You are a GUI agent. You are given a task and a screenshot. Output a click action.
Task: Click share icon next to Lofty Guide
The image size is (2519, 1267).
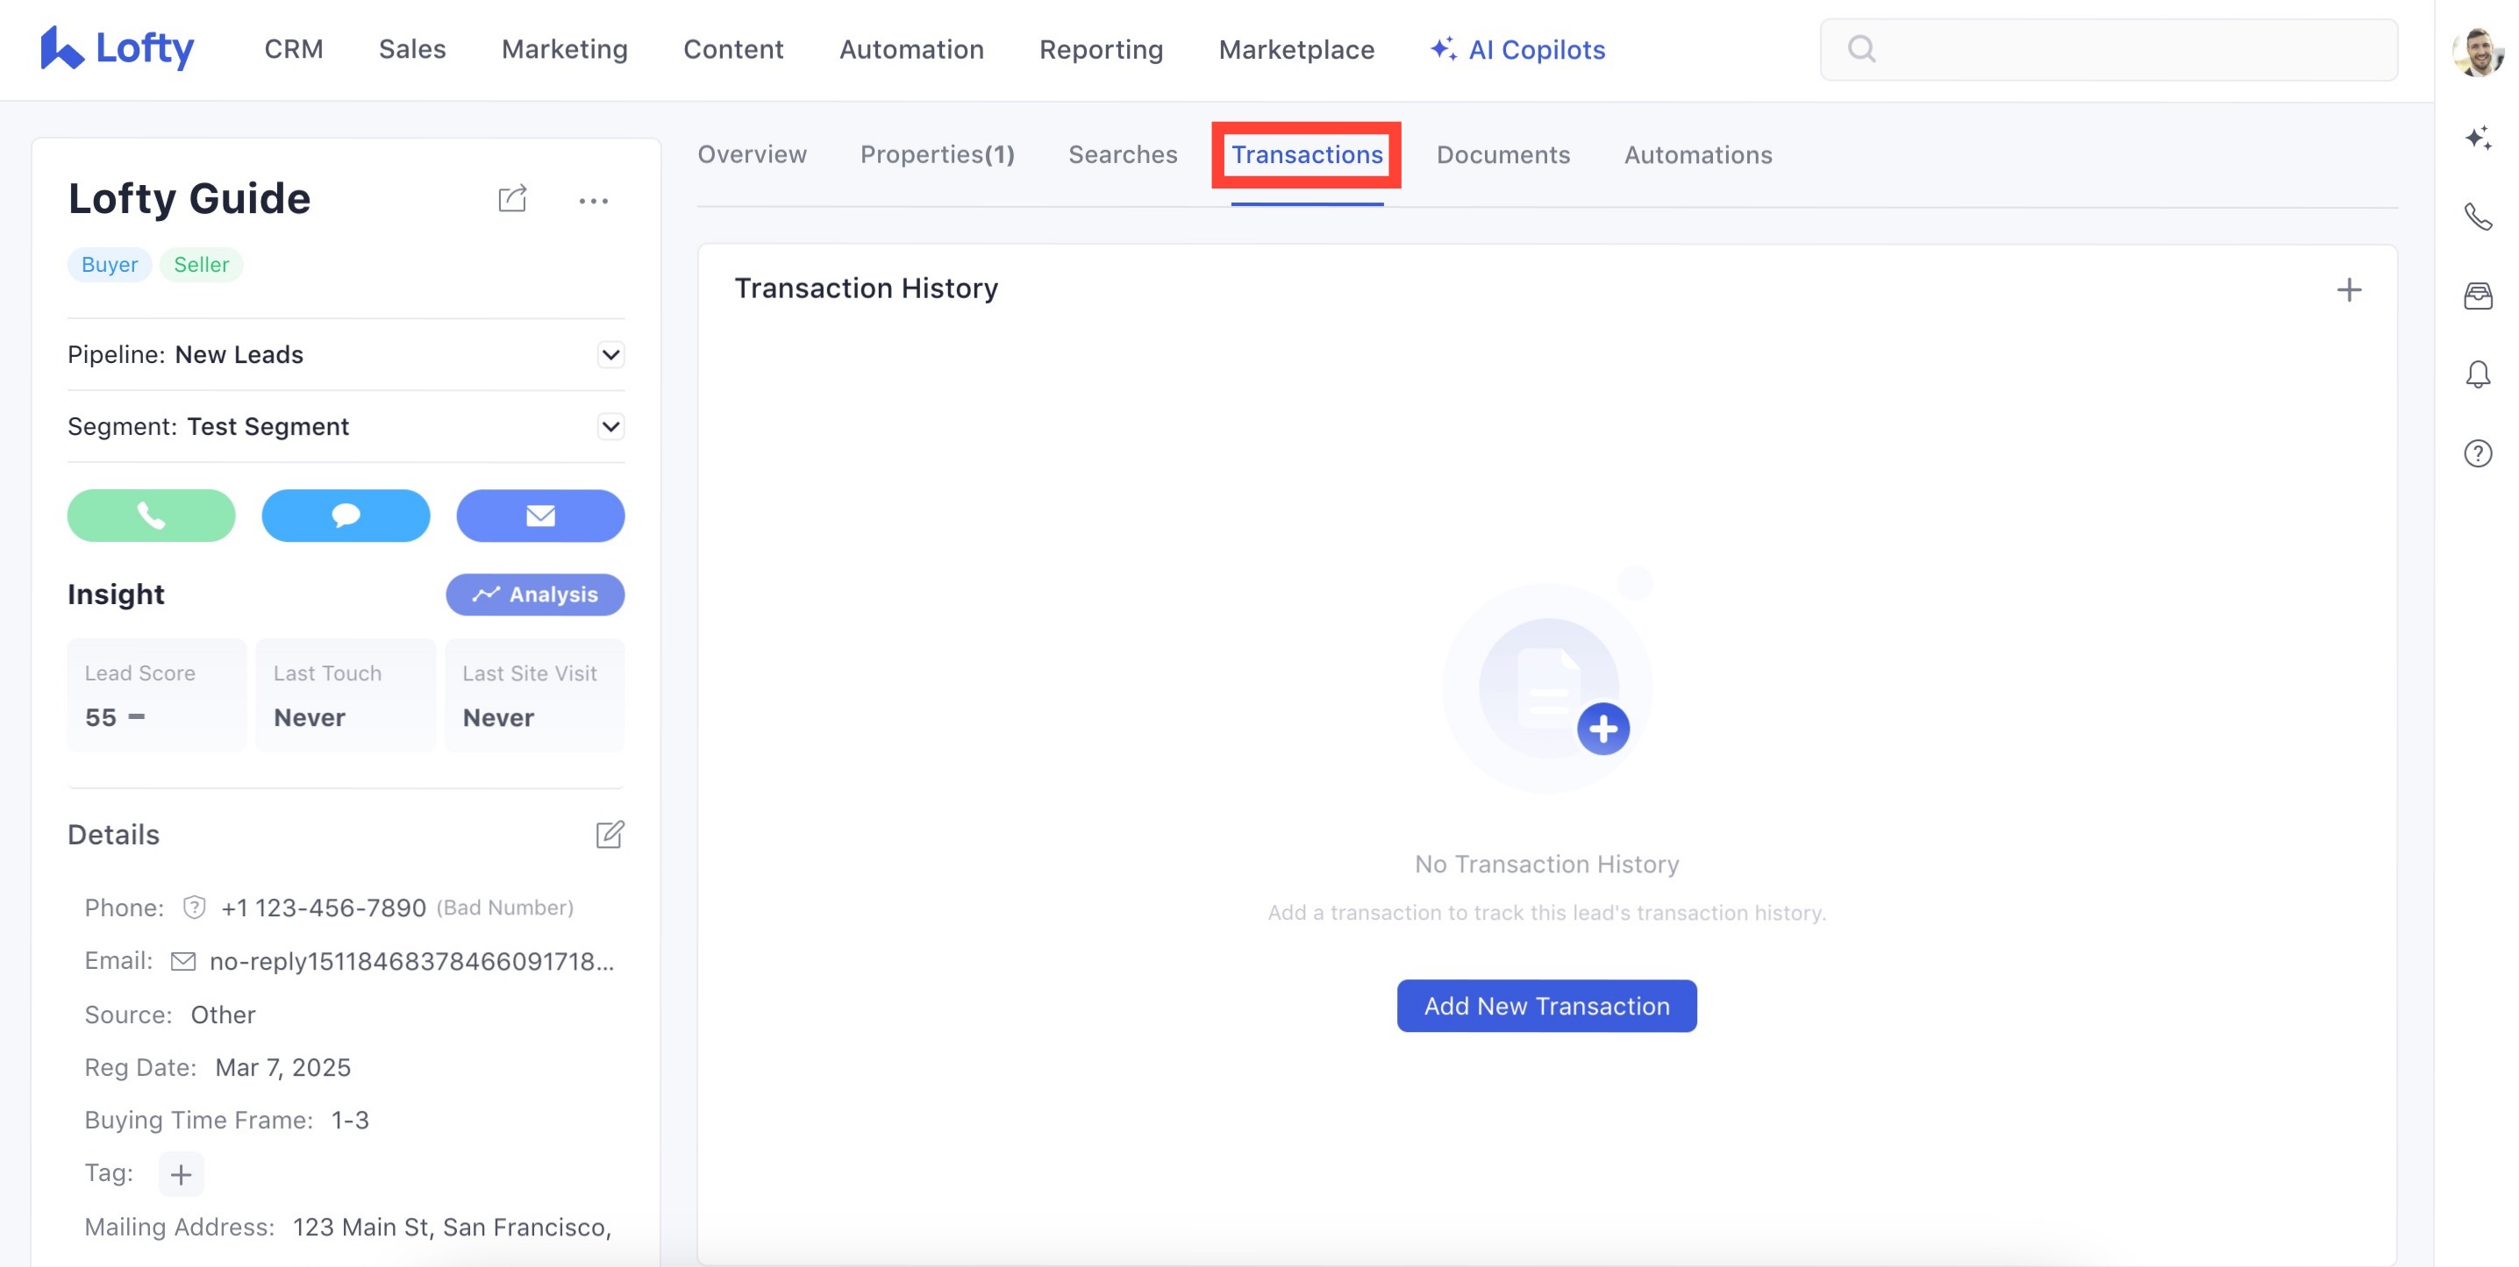pos(512,199)
